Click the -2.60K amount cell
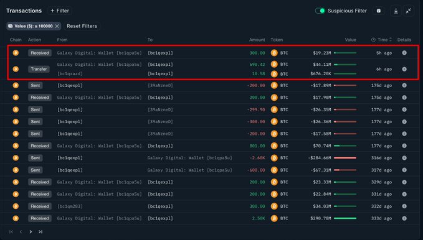 tap(257, 158)
